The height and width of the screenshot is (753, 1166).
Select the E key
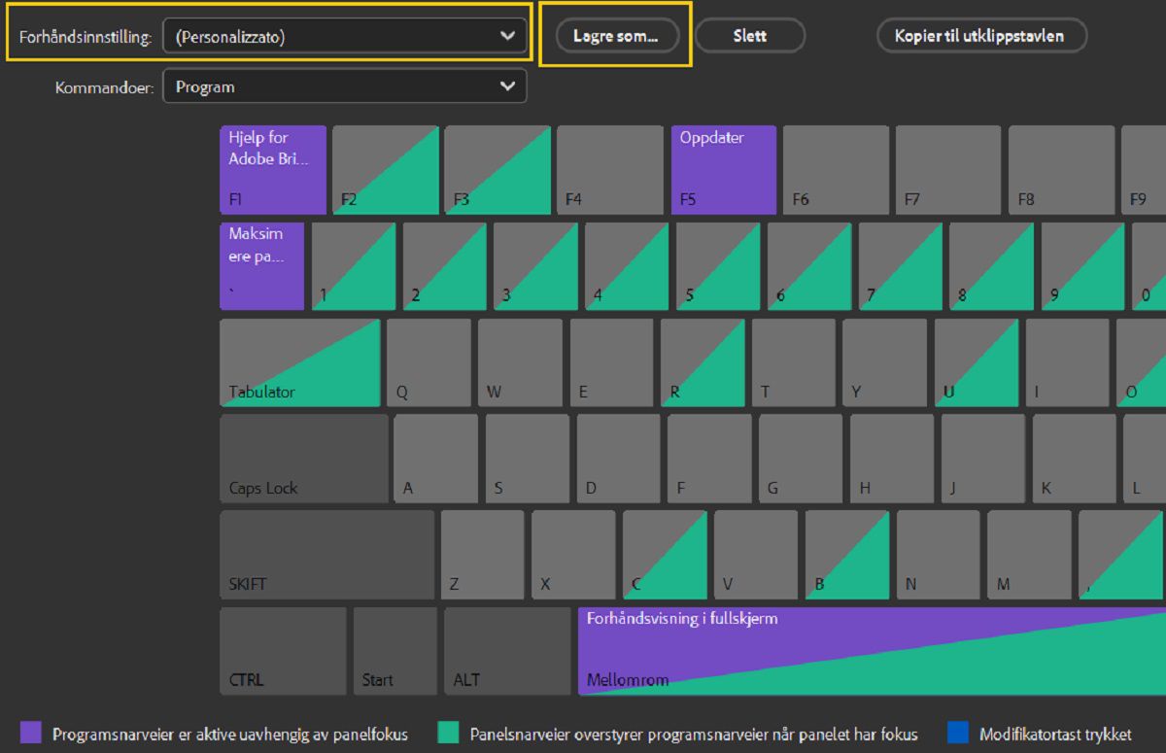(x=612, y=362)
